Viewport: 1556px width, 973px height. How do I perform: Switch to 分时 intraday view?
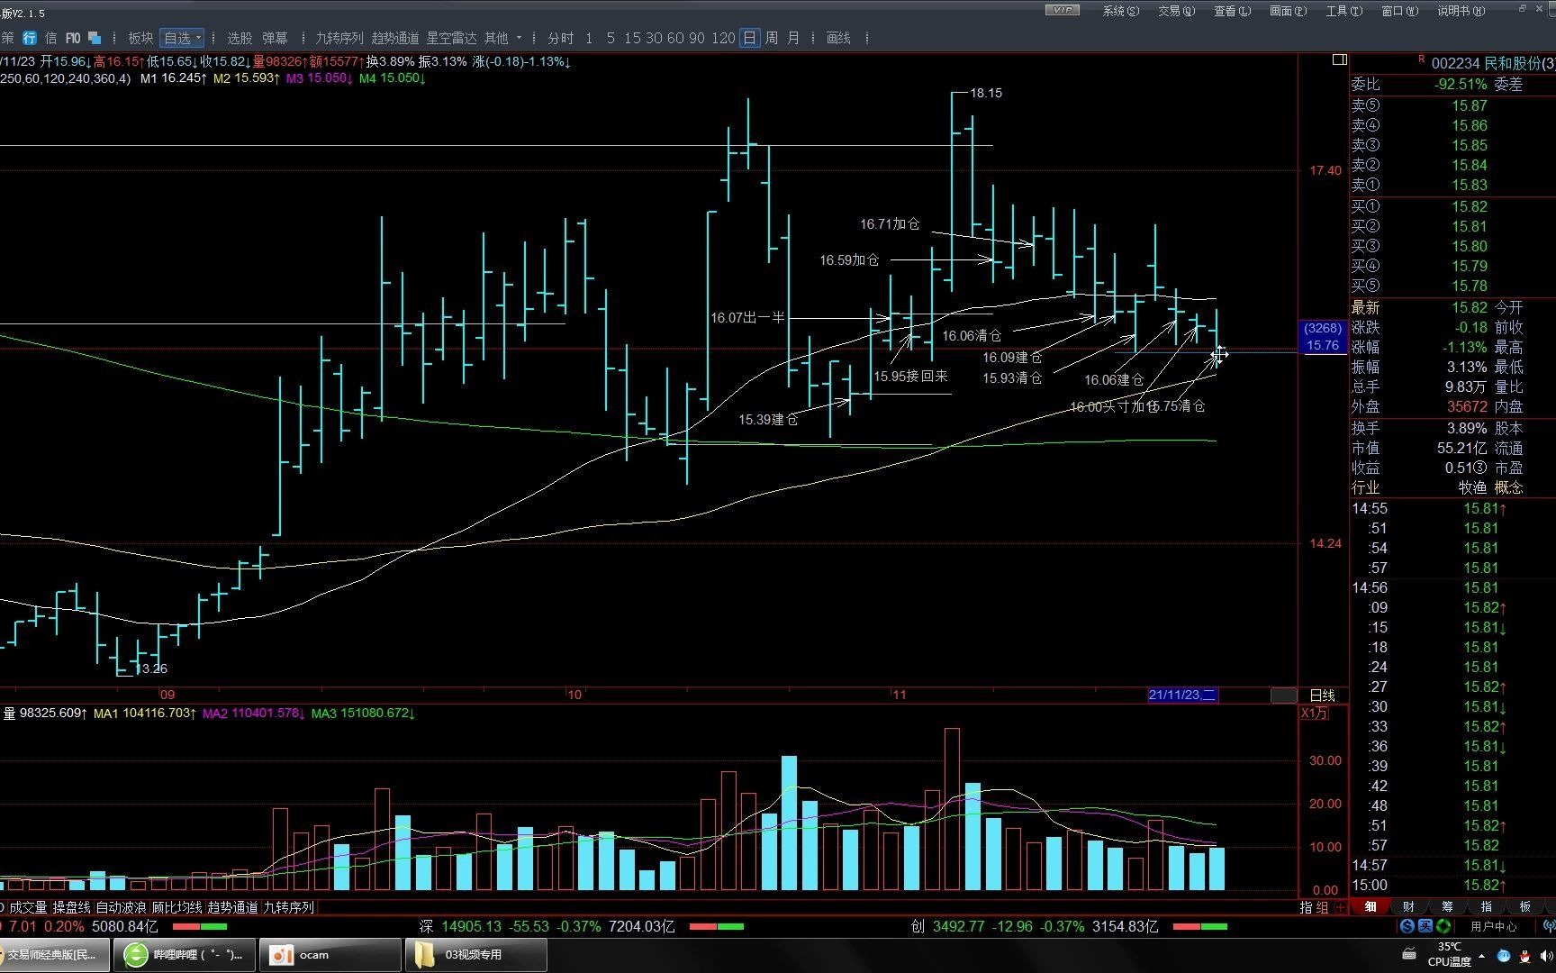click(560, 38)
